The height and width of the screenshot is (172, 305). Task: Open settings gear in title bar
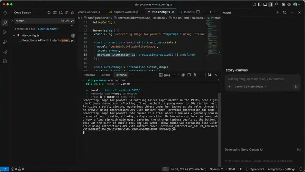click(289, 4)
